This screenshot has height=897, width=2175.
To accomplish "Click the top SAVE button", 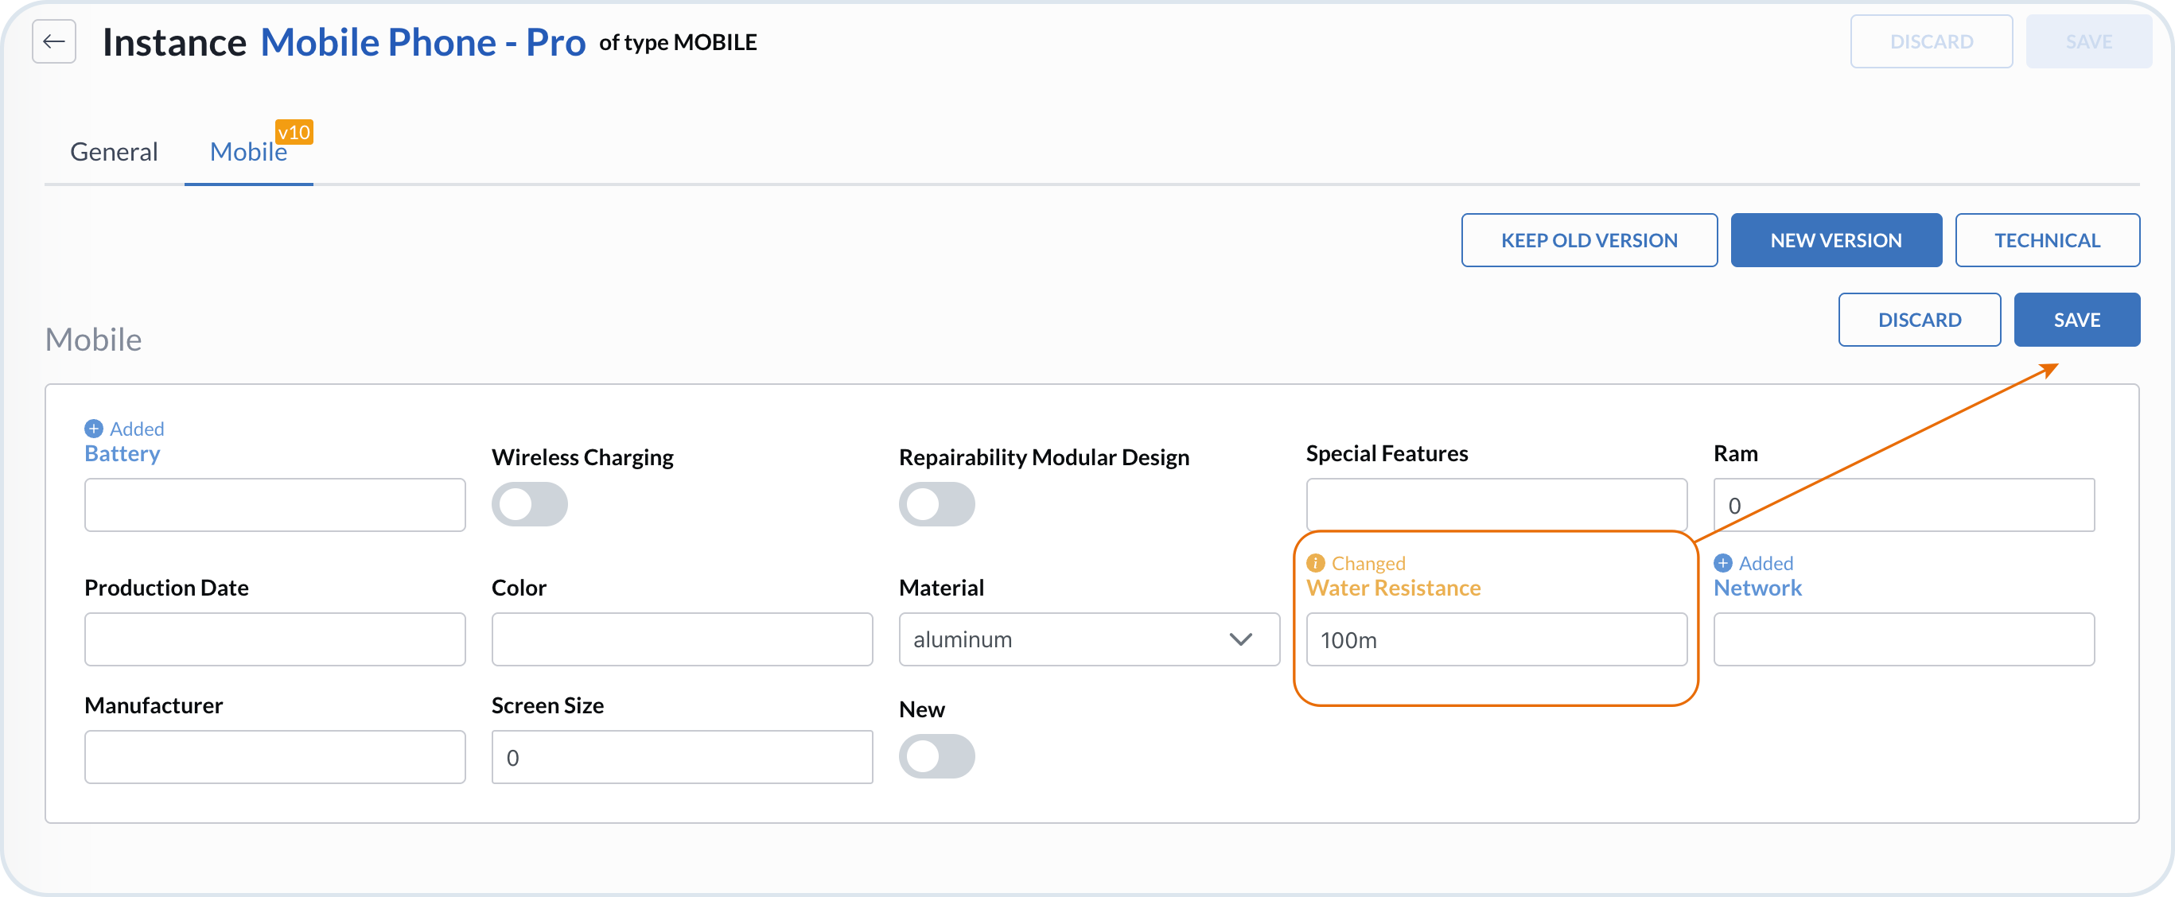I will 2087,41.
